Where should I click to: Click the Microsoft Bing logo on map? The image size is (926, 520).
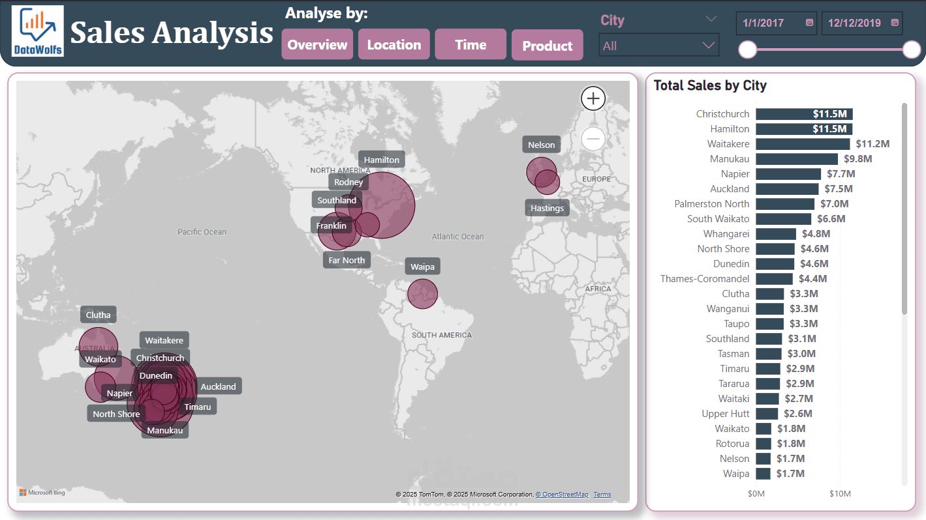click(x=42, y=493)
